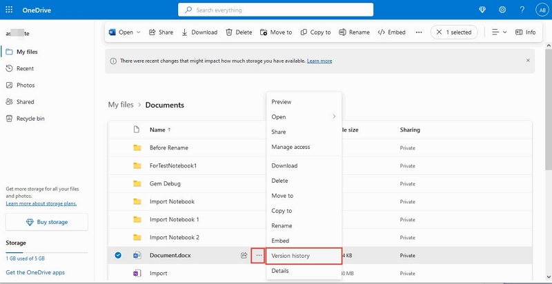Dismiss the storage notification banner

coord(529,61)
